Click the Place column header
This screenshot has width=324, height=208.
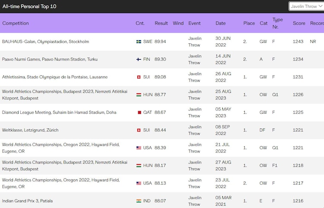tap(249, 23)
